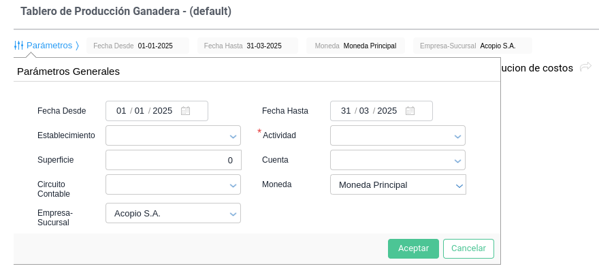
Task: Expand the Cuenta dropdown
Action: pyautogui.click(x=457, y=161)
